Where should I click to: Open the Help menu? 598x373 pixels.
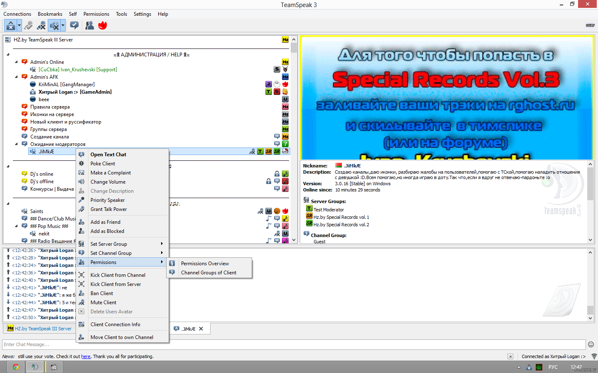pyautogui.click(x=163, y=14)
